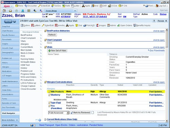The height and width of the screenshot is (128, 170).
Task: Click the Need Transport status link
Action: pyautogui.click(x=47, y=125)
